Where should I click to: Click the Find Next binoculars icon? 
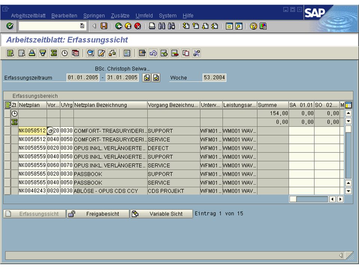click(x=171, y=26)
